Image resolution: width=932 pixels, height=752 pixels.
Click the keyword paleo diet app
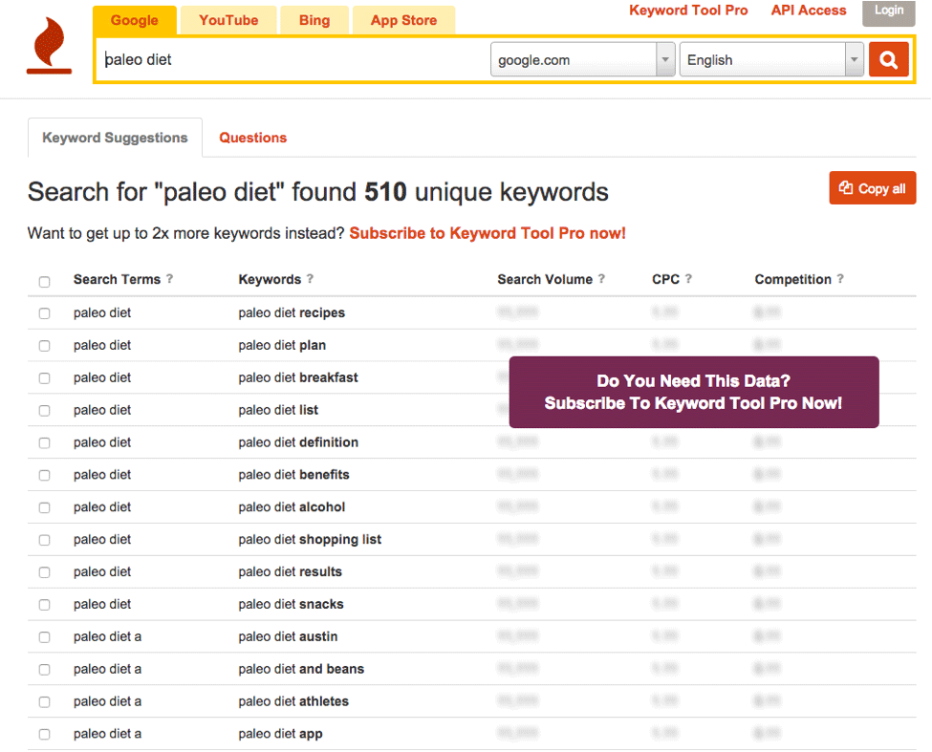coord(280,734)
